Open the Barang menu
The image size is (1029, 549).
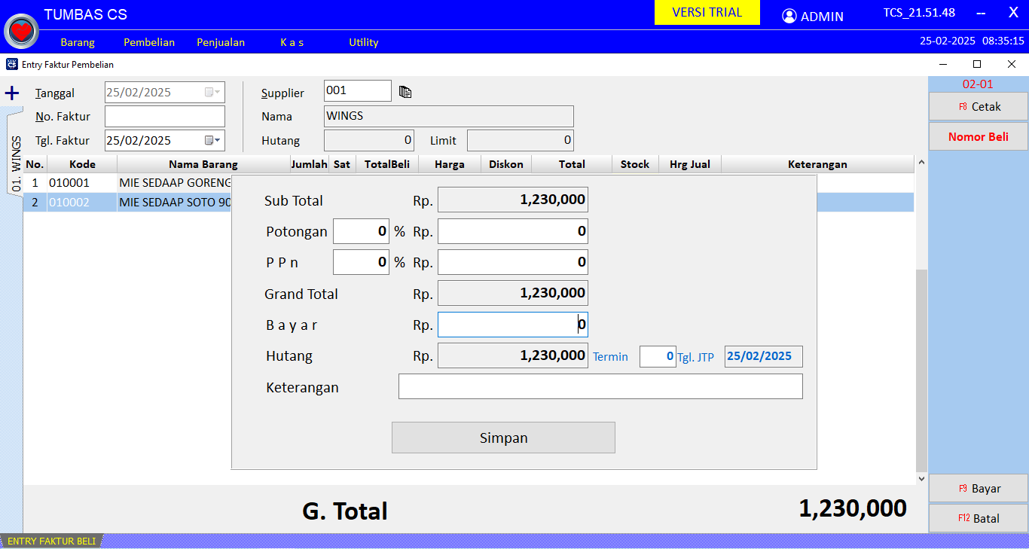[78, 42]
